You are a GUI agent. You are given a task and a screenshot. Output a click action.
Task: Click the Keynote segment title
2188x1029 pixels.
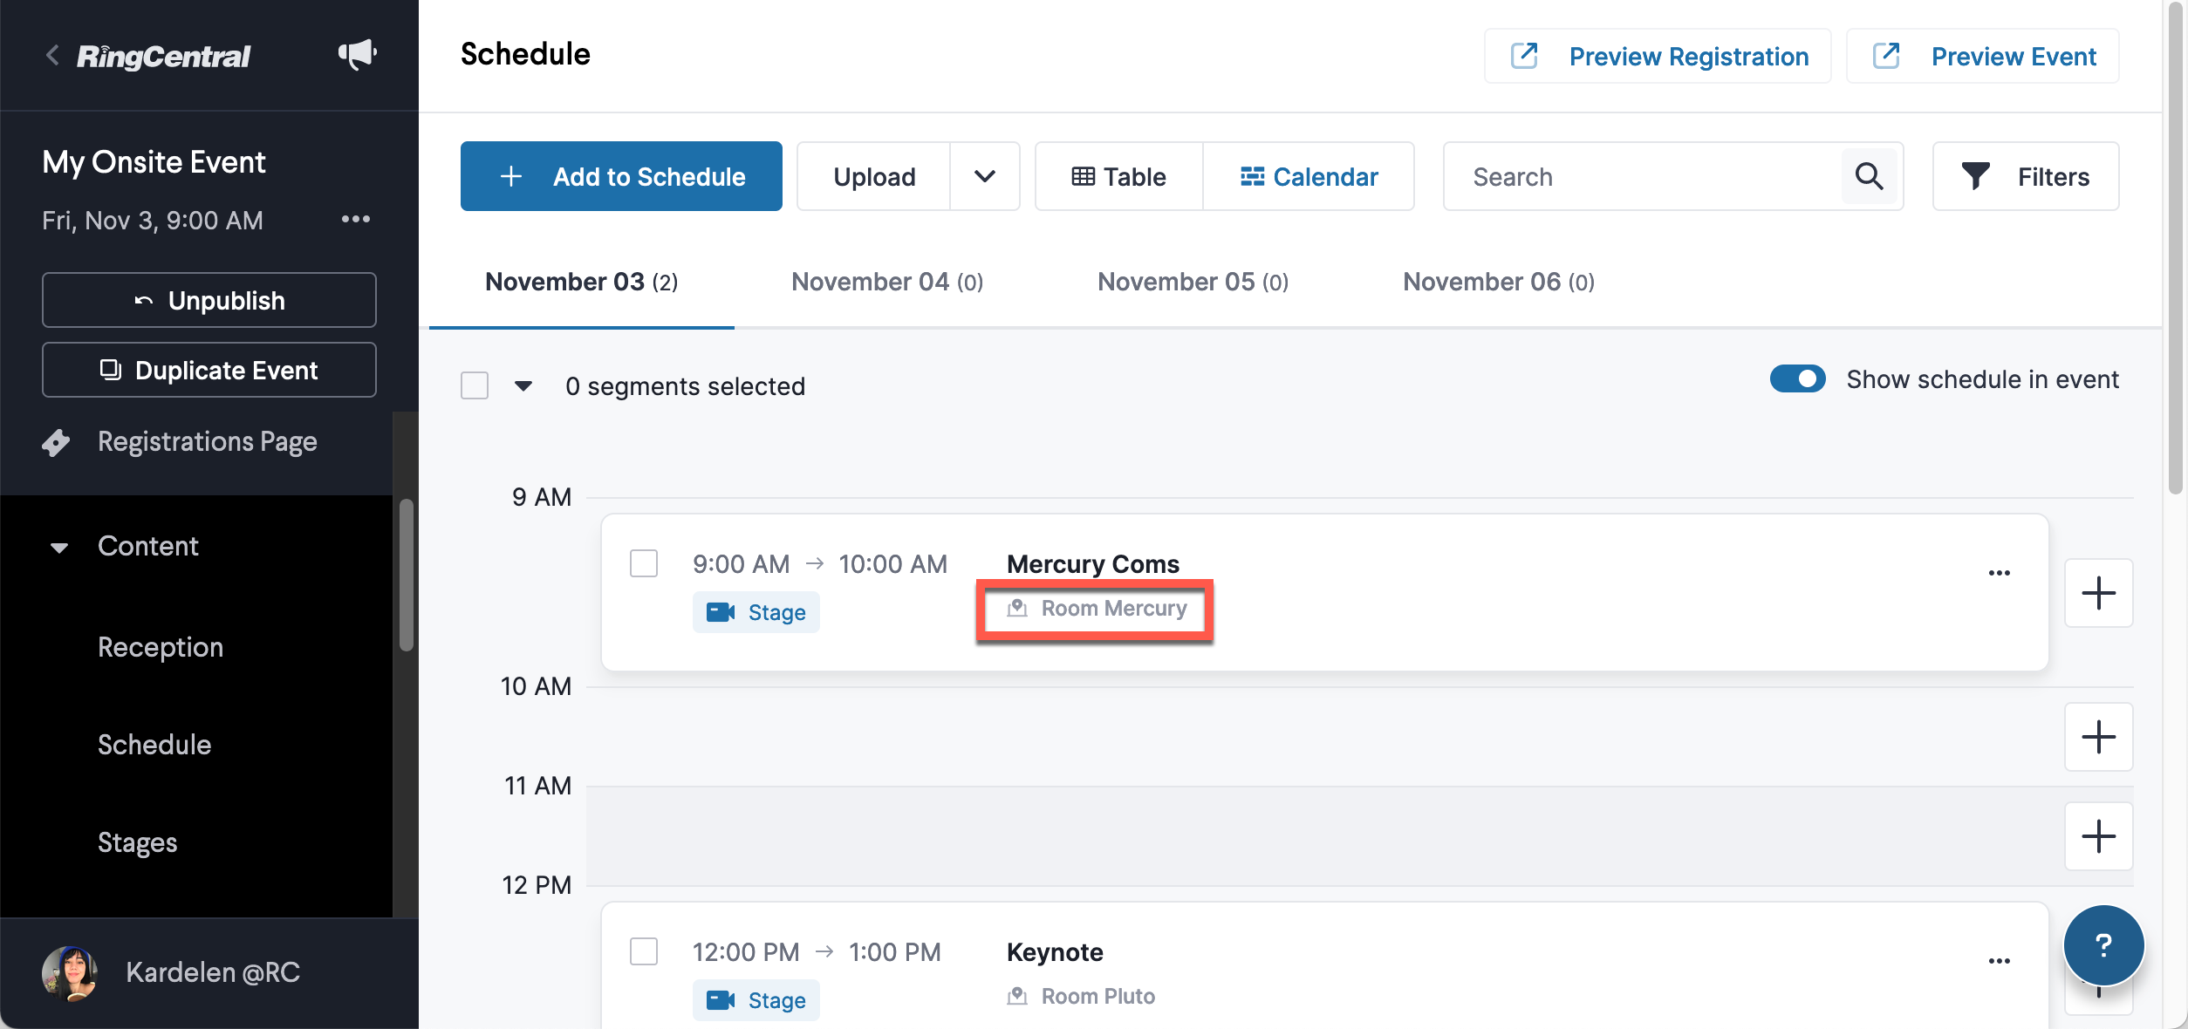[x=1055, y=952]
